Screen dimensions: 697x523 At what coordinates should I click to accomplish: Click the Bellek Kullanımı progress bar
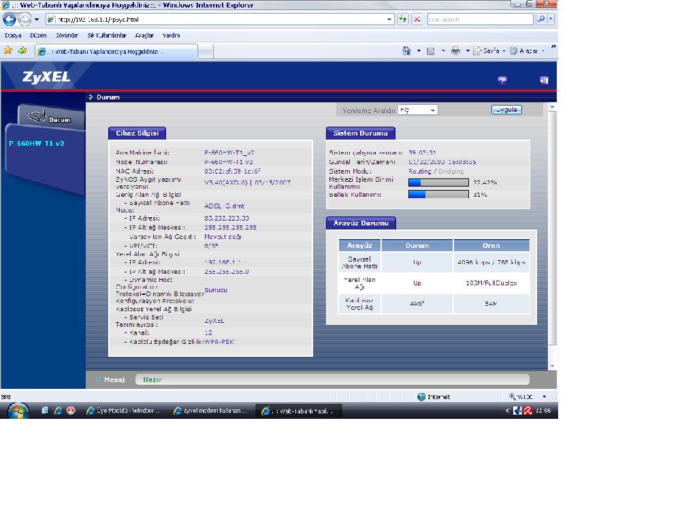pyautogui.click(x=438, y=194)
